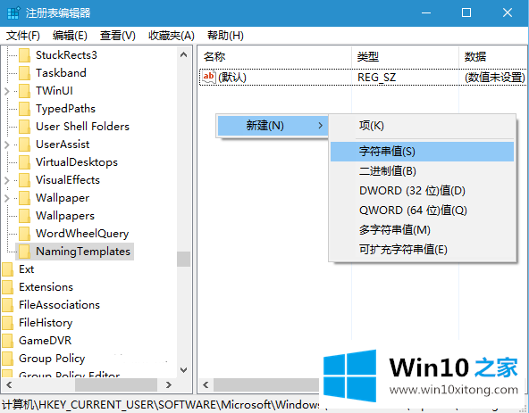Click tree pane horizontal scroll left arrow
Image resolution: width=529 pixels, height=413 pixels.
coord(9,384)
